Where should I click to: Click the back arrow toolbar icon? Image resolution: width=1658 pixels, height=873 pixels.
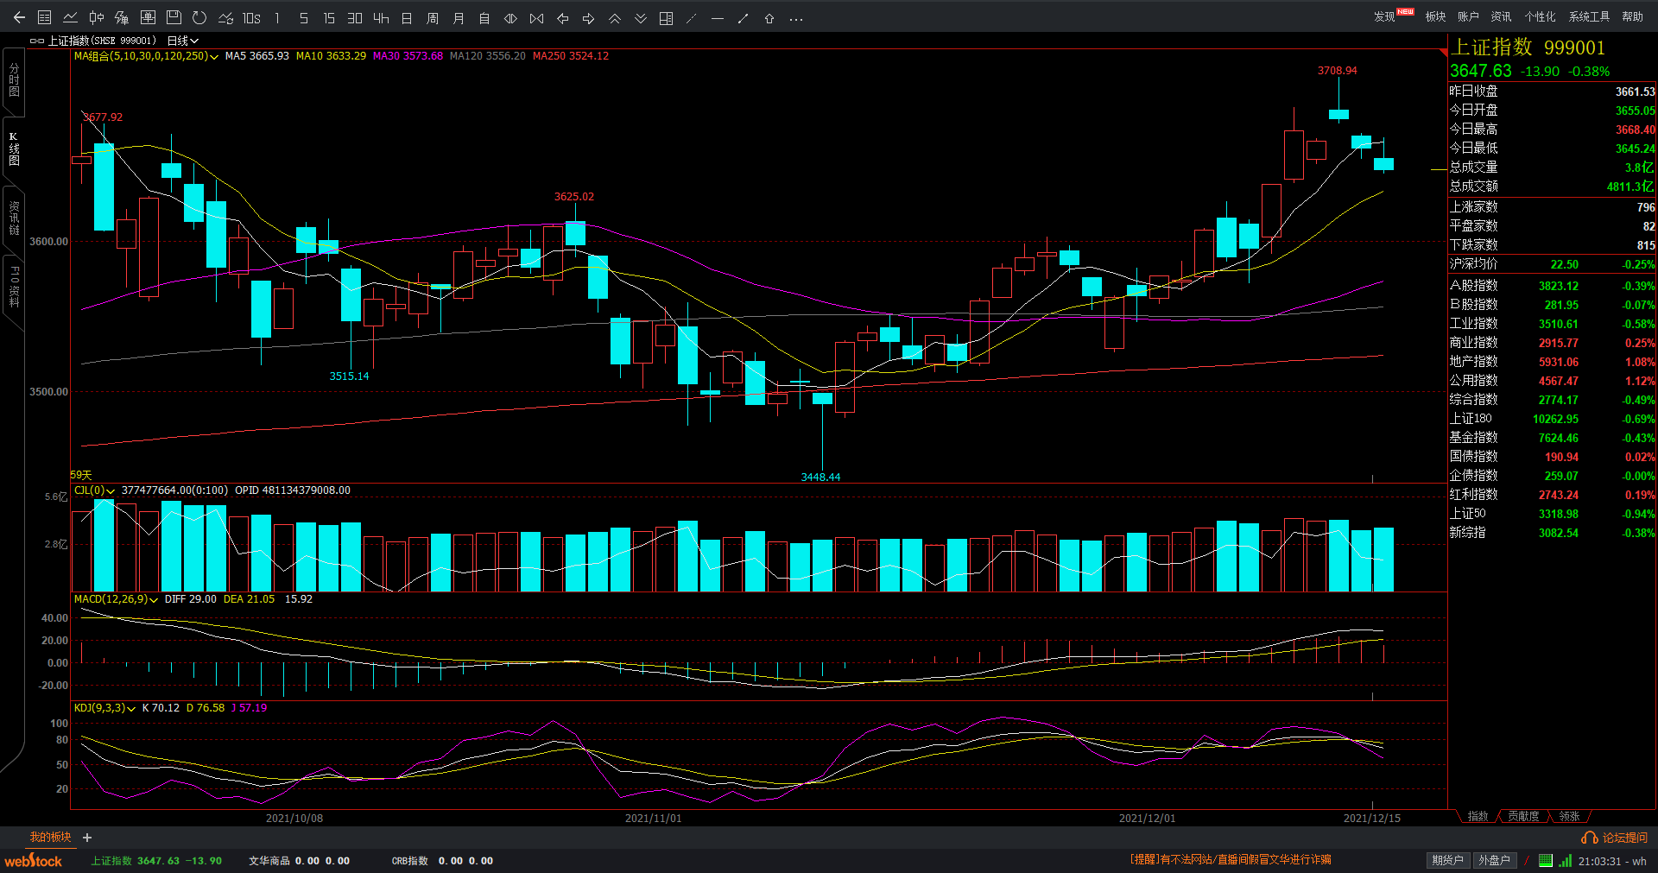pos(19,18)
